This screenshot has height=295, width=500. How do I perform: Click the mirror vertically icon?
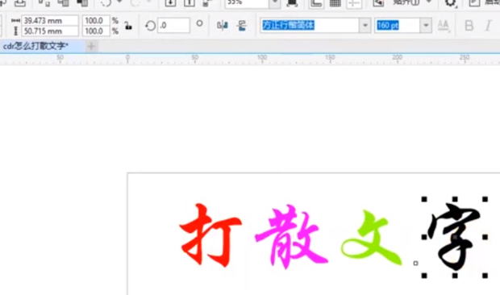pos(242,26)
